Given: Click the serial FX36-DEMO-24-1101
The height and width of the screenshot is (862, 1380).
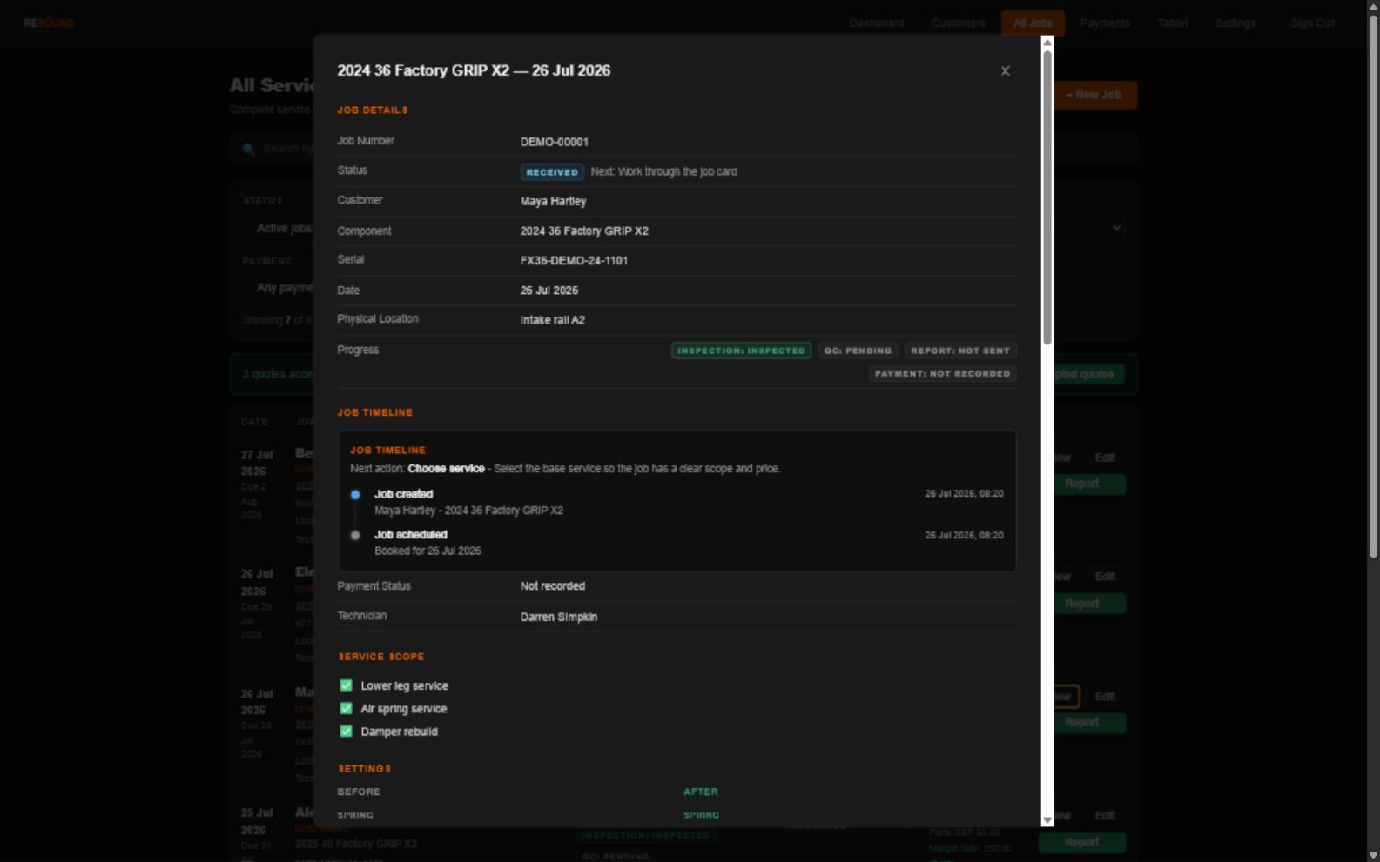Looking at the screenshot, I should click(x=574, y=260).
